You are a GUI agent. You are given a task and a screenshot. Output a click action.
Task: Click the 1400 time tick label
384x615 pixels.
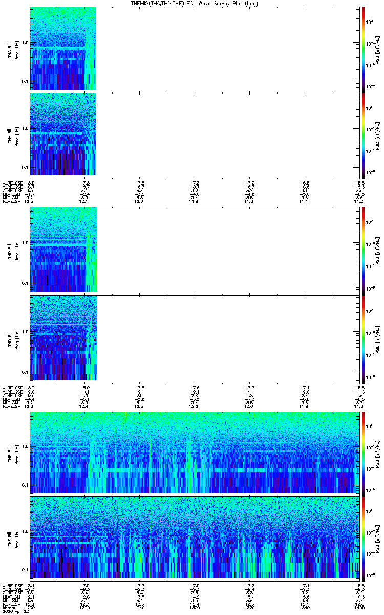359,608
